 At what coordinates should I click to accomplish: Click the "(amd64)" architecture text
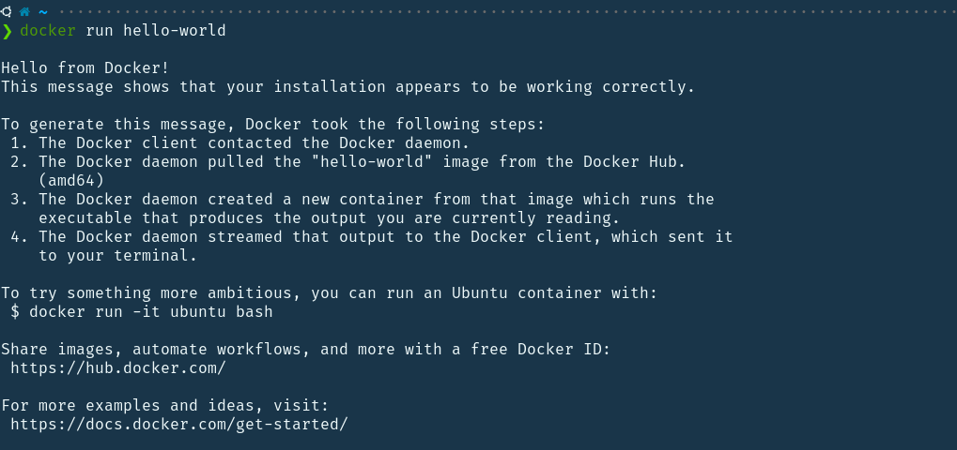point(71,180)
